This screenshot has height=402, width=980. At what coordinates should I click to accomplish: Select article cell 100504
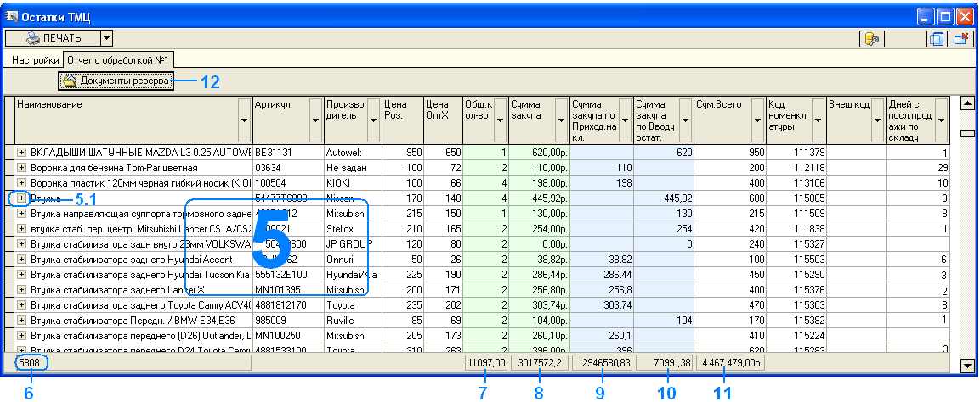[x=288, y=182]
